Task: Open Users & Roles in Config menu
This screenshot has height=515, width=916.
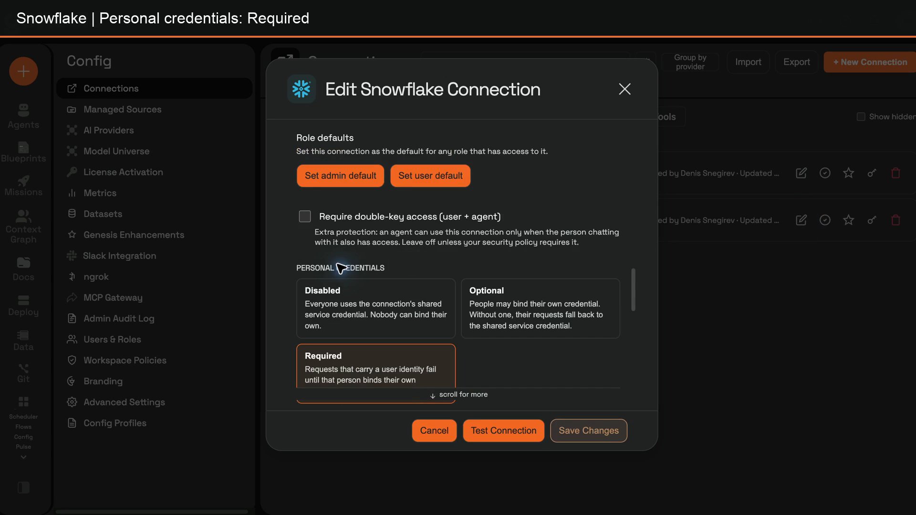Action: pos(154,340)
